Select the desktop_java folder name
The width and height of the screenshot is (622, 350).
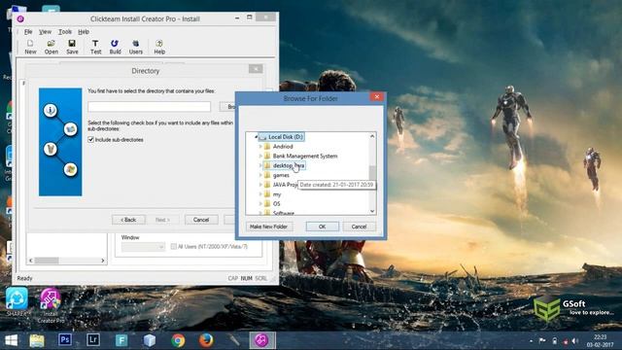tap(289, 165)
